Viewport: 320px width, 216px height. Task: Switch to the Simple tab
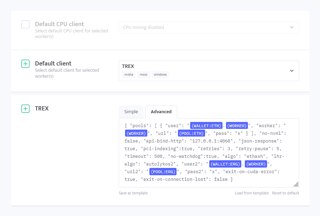click(131, 112)
